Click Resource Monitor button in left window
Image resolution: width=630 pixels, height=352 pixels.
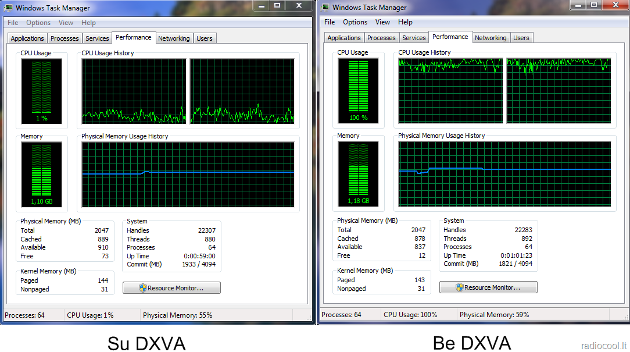coord(171,287)
